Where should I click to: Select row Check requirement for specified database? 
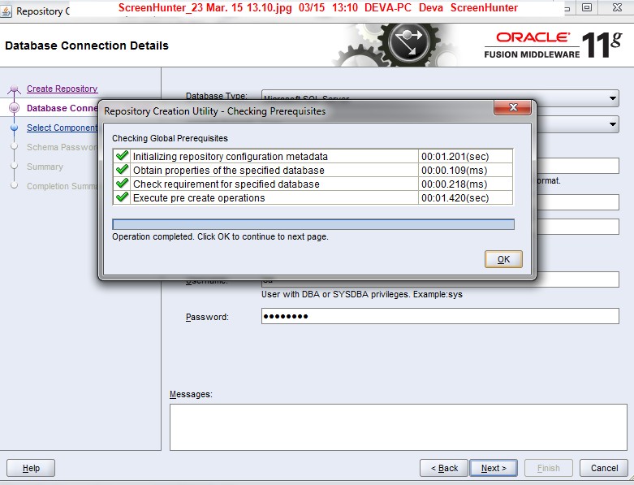(313, 184)
